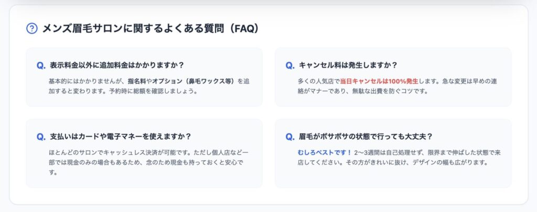Select the question 表示料金以外に追加料金はかかりますか？
Viewport: 537px width, 212px height.
coord(116,65)
